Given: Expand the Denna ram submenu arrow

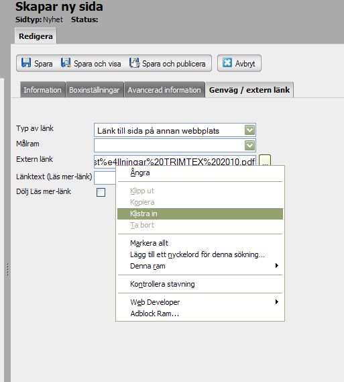Looking at the screenshot, I should click(x=277, y=266).
